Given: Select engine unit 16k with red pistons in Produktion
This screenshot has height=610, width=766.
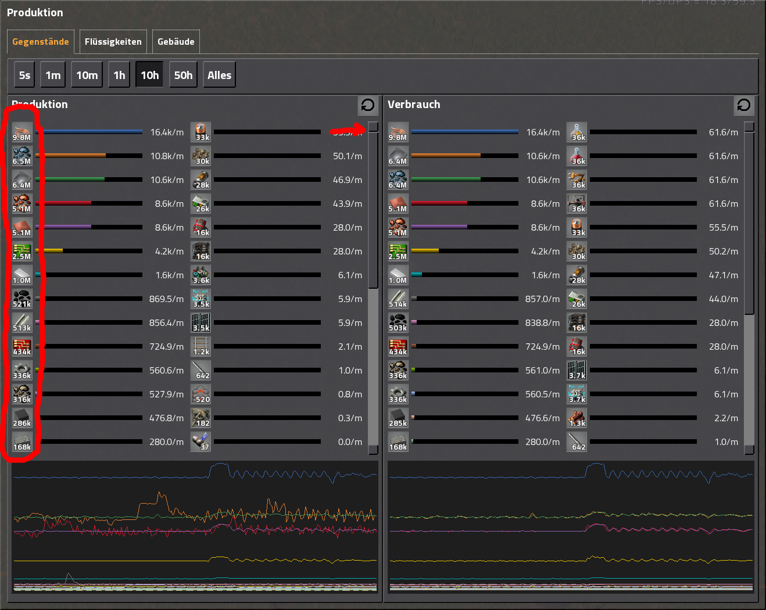Looking at the screenshot, I should (201, 227).
